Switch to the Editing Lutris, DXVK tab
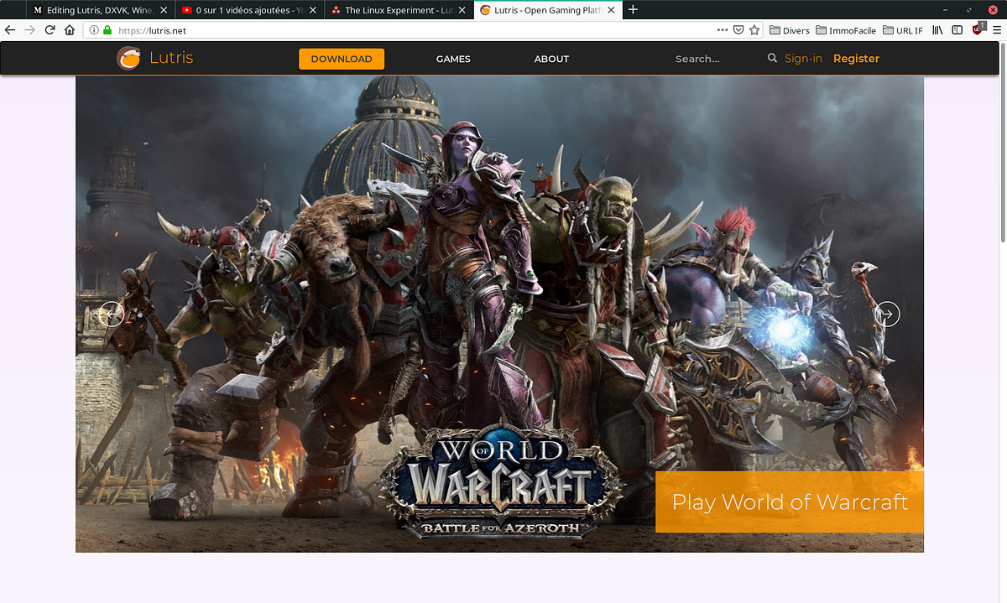Viewport: 1007px width, 603px height. click(x=101, y=10)
